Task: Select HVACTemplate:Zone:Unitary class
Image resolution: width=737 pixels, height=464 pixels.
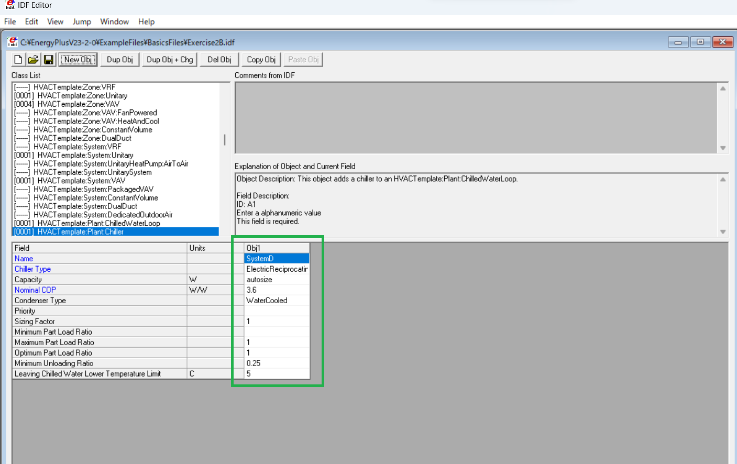Action: (x=115, y=95)
